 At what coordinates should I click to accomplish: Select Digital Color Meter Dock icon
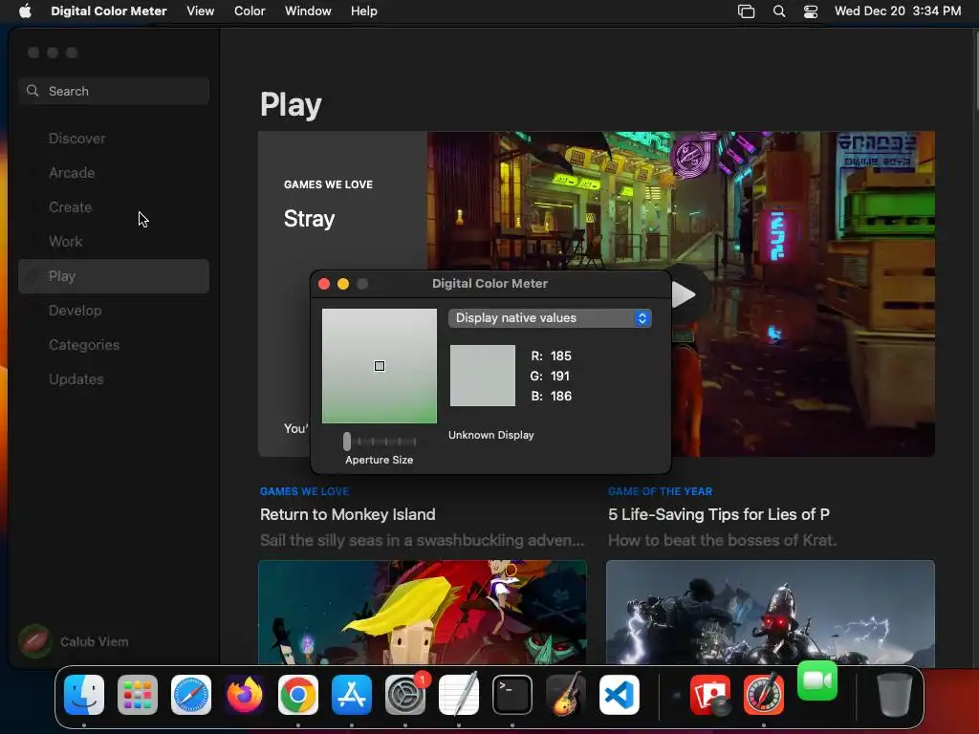[764, 695]
